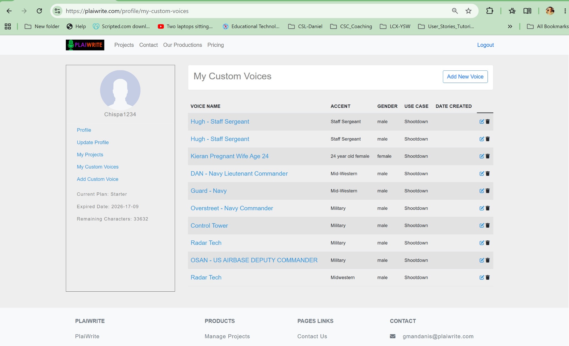Open the Chrome profile avatar
569x346 pixels.
(550, 11)
